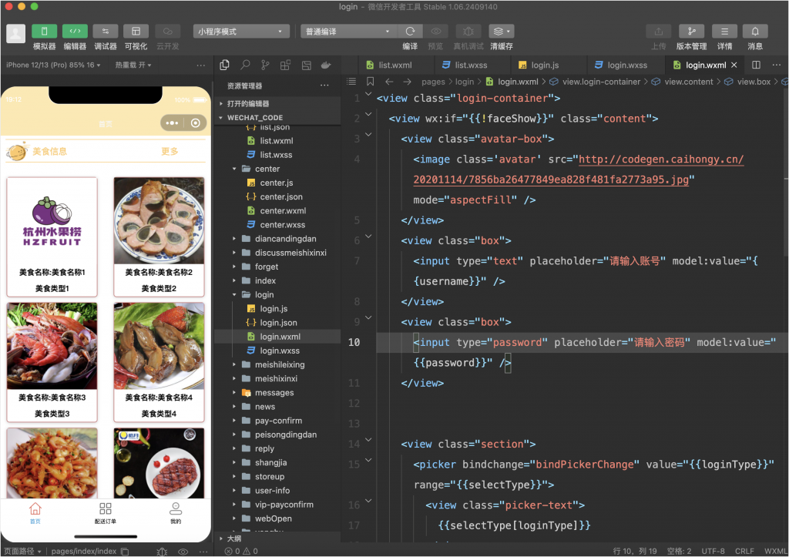This screenshot has width=789, height=557.
Task: Click the split editor icon
Action: coord(756,65)
